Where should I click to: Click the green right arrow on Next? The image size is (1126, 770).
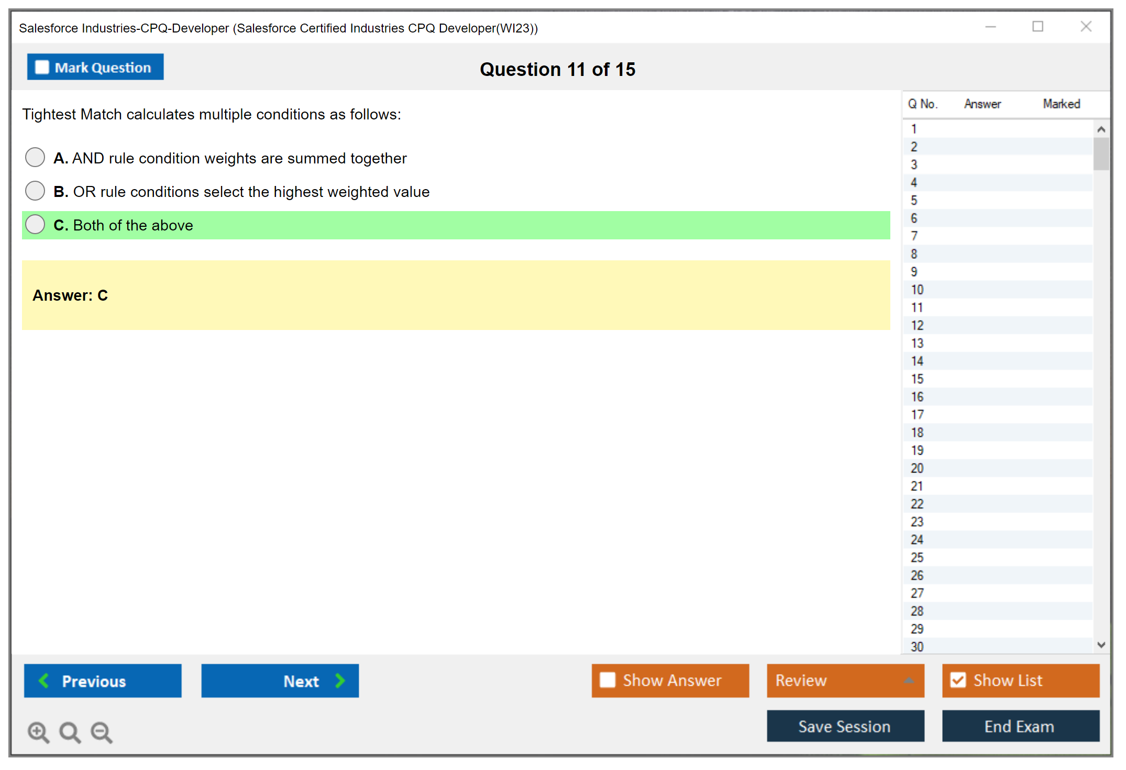(x=340, y=680)
